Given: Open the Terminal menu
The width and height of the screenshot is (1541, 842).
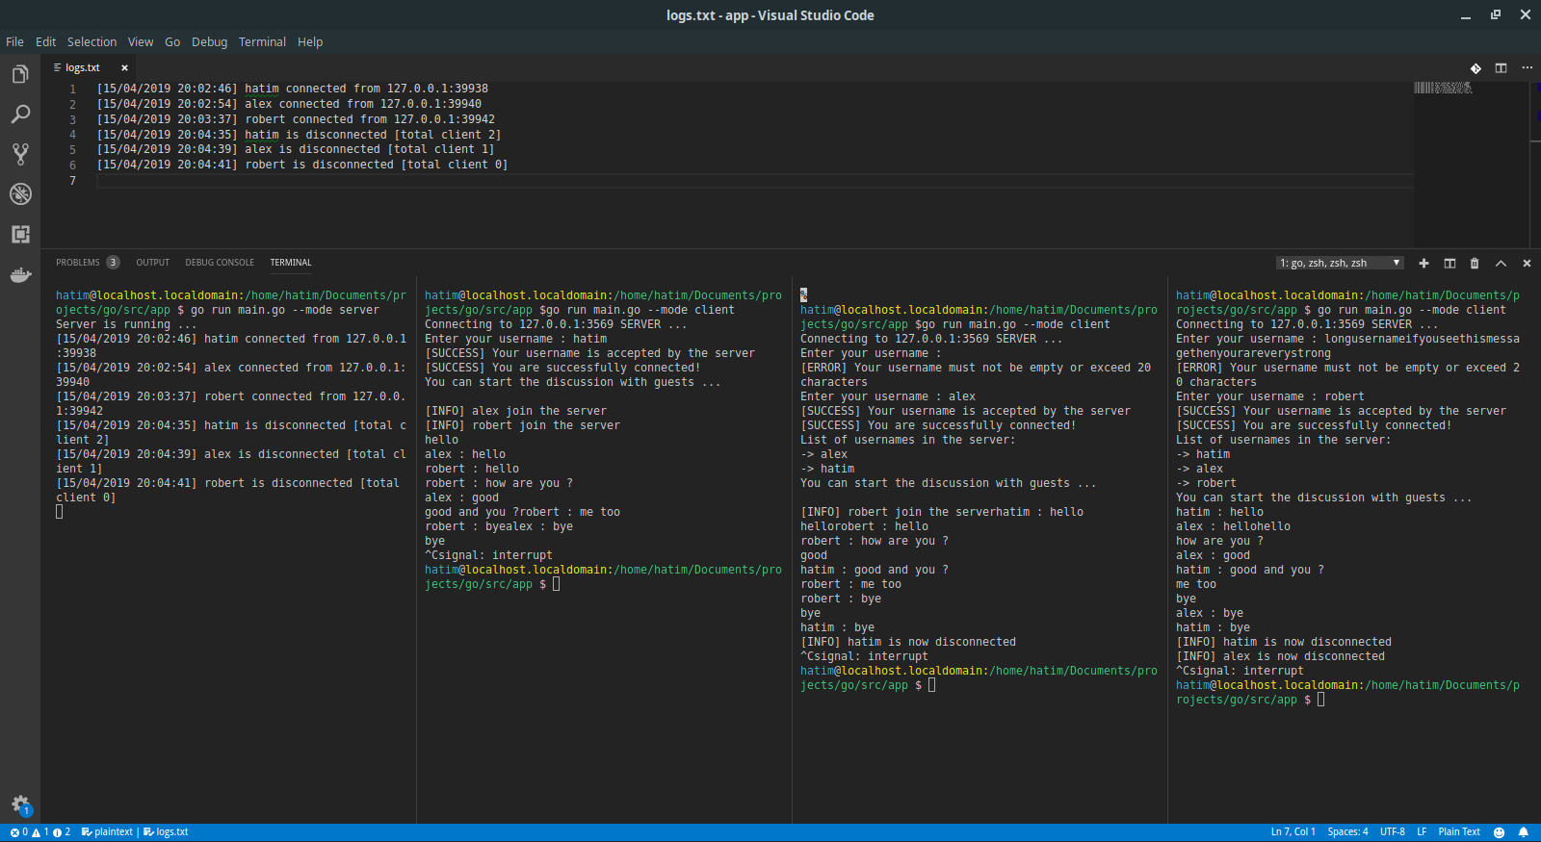Looking at the screenshot, I should 262,42.
